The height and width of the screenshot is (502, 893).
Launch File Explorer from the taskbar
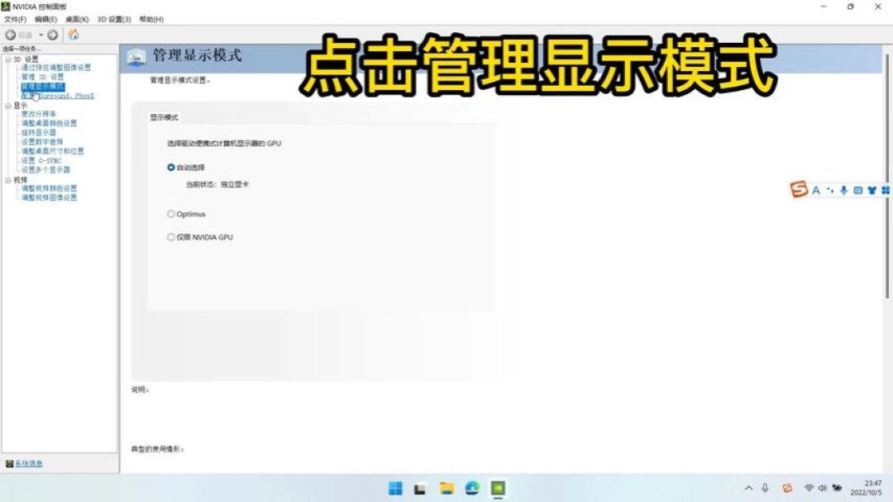(x=446, y=488)
